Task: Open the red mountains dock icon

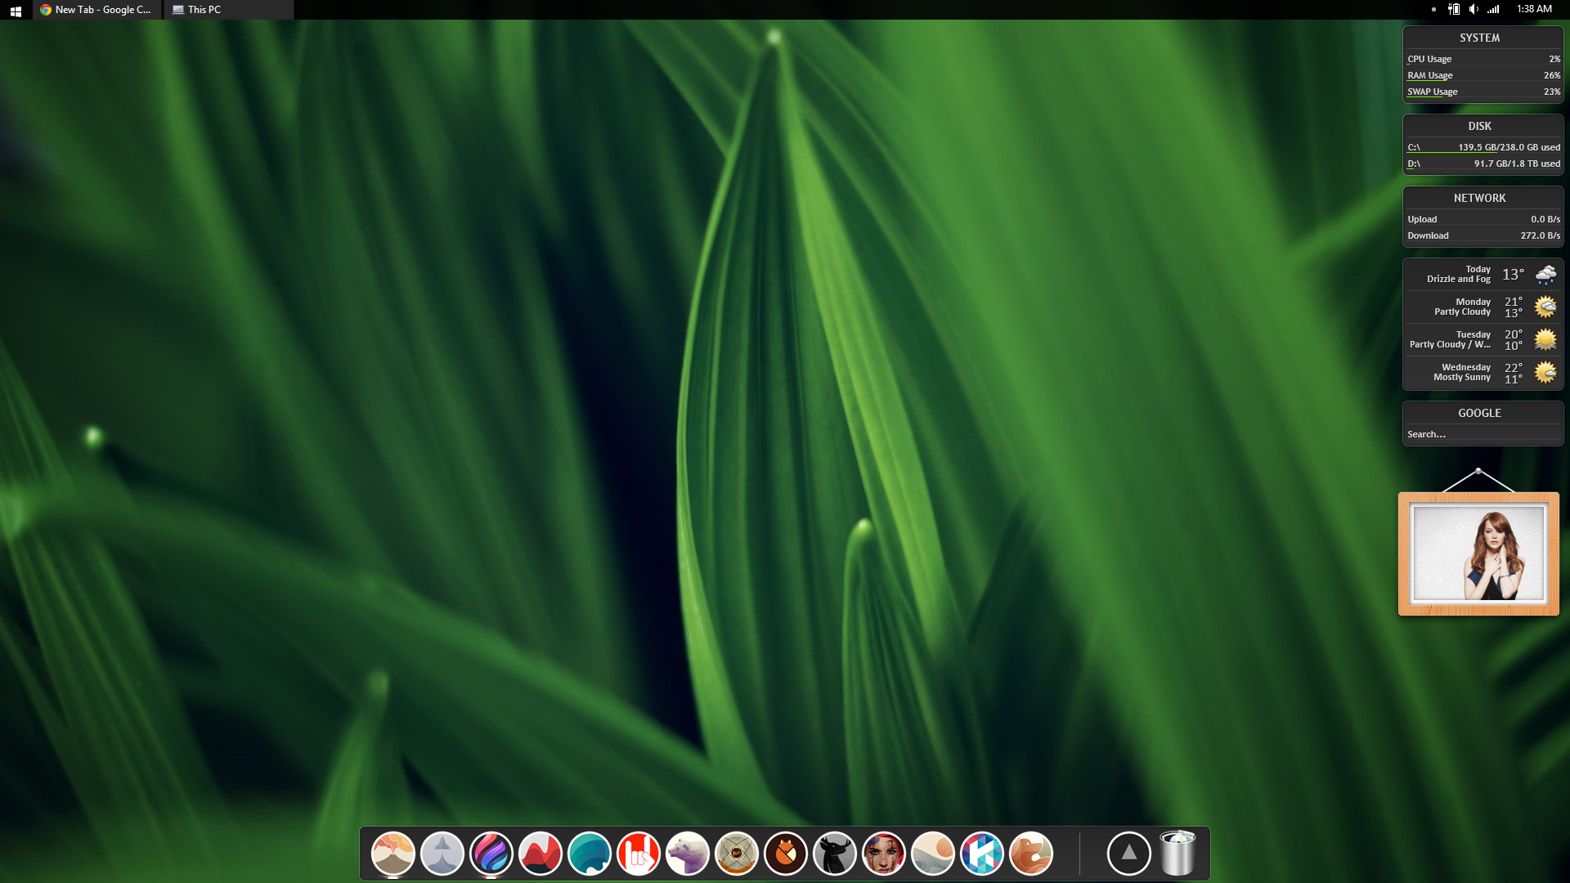Action: [x=540, y=854]
